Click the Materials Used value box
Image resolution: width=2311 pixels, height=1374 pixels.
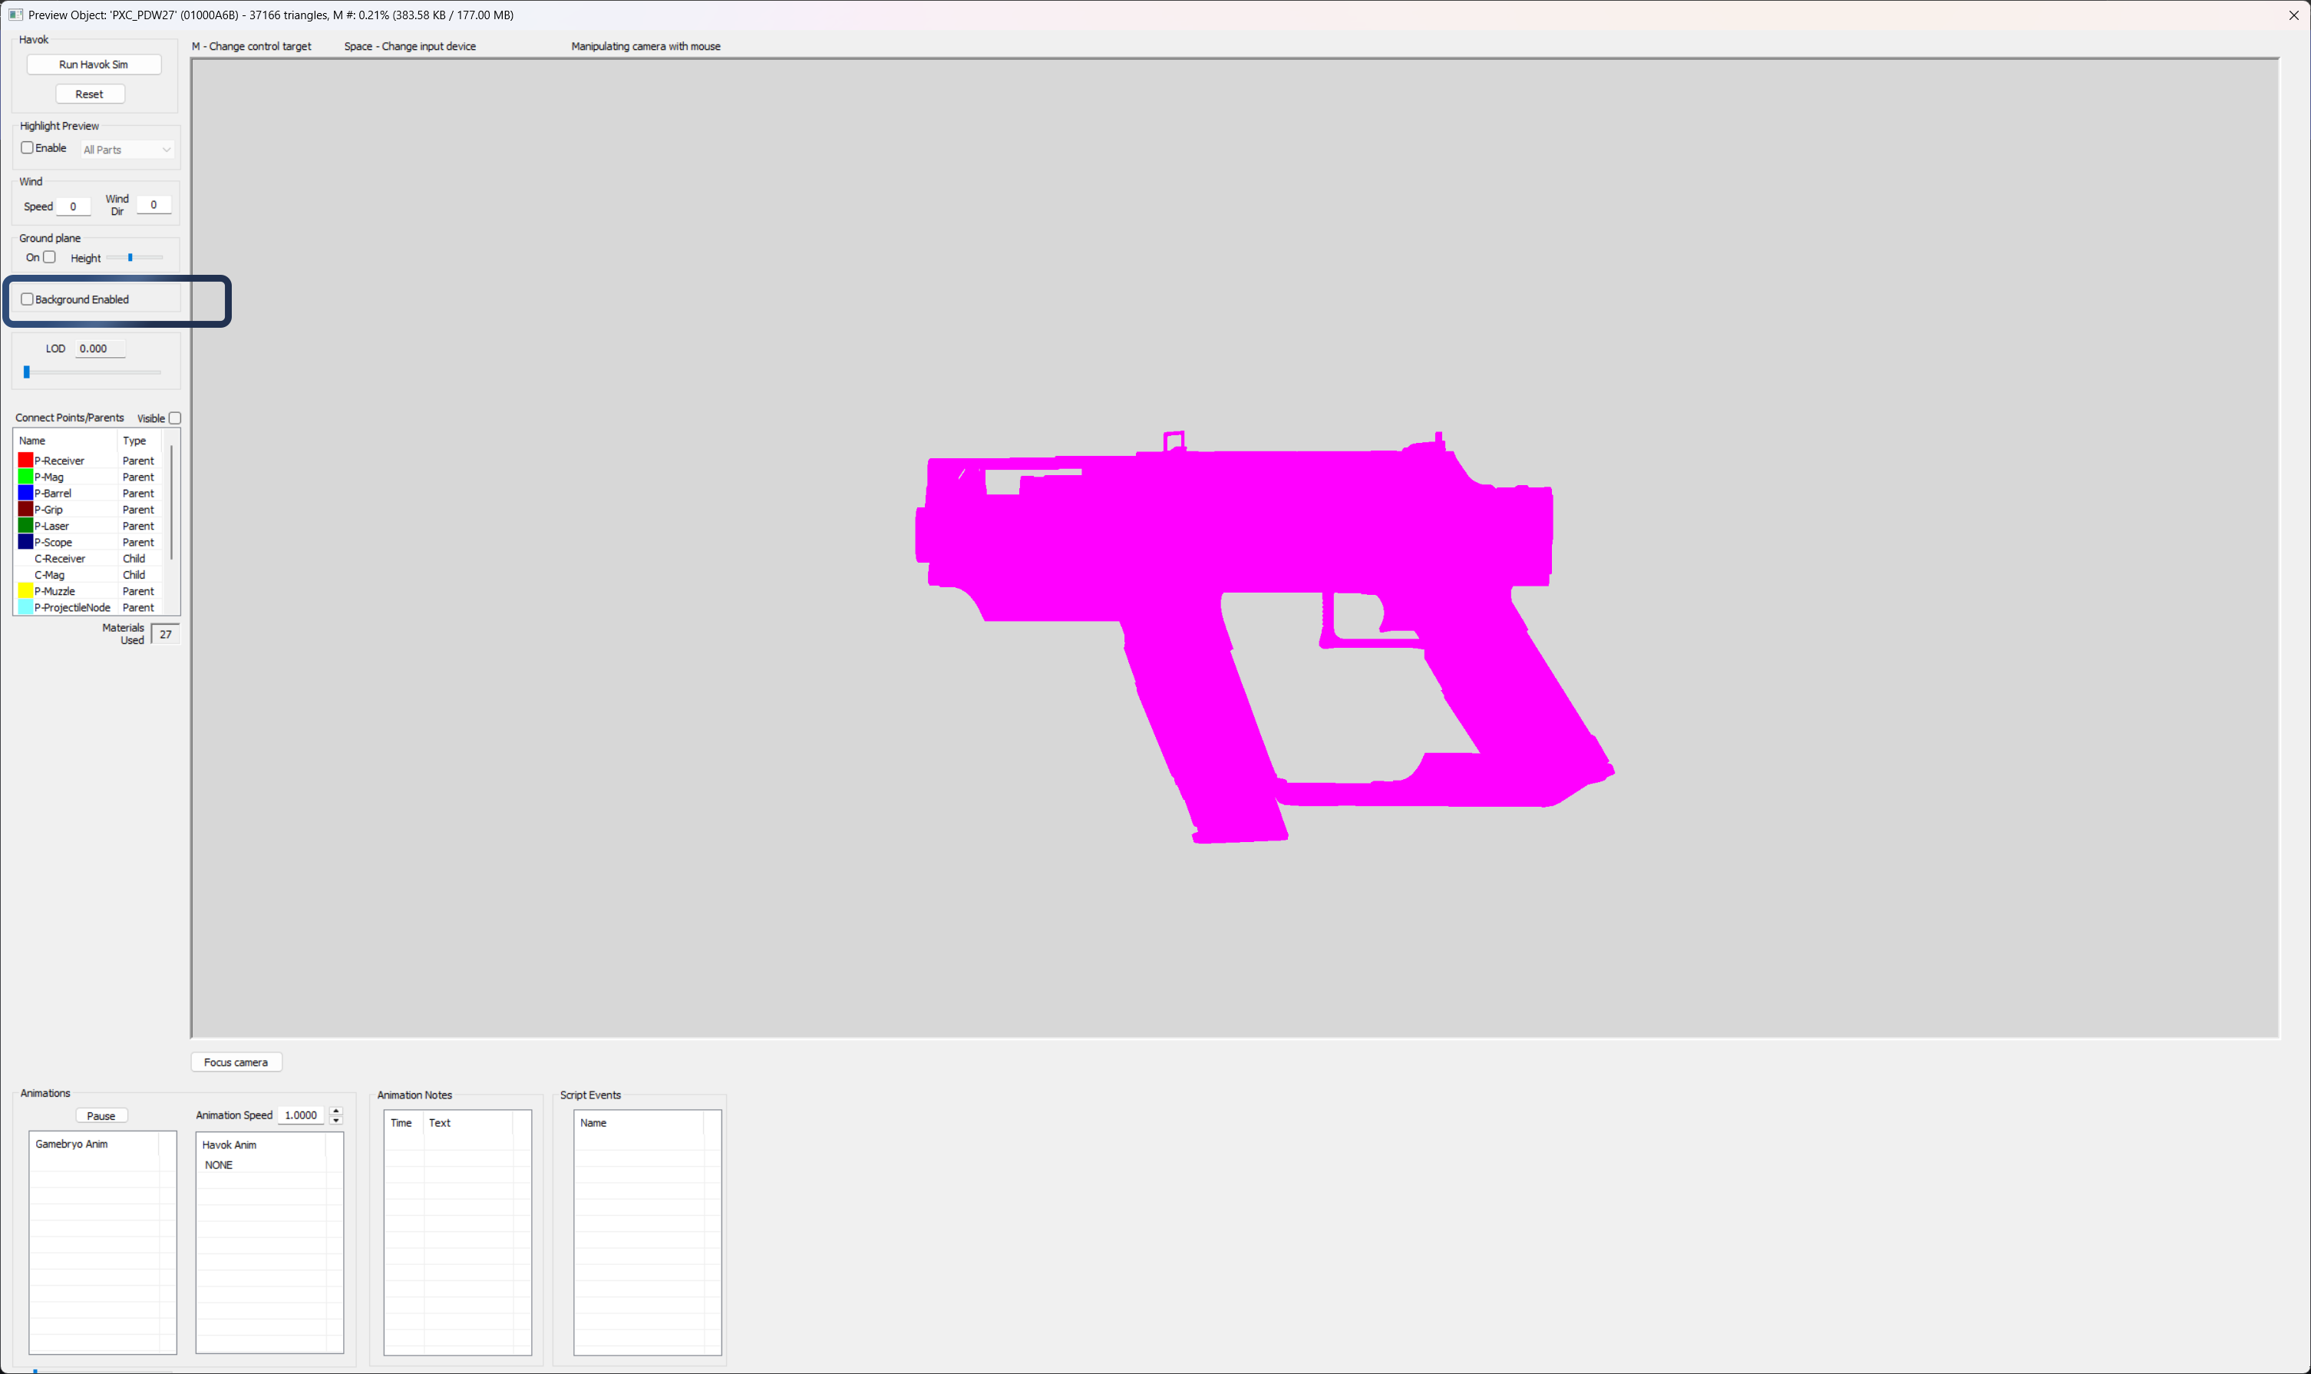pos(165,634)
